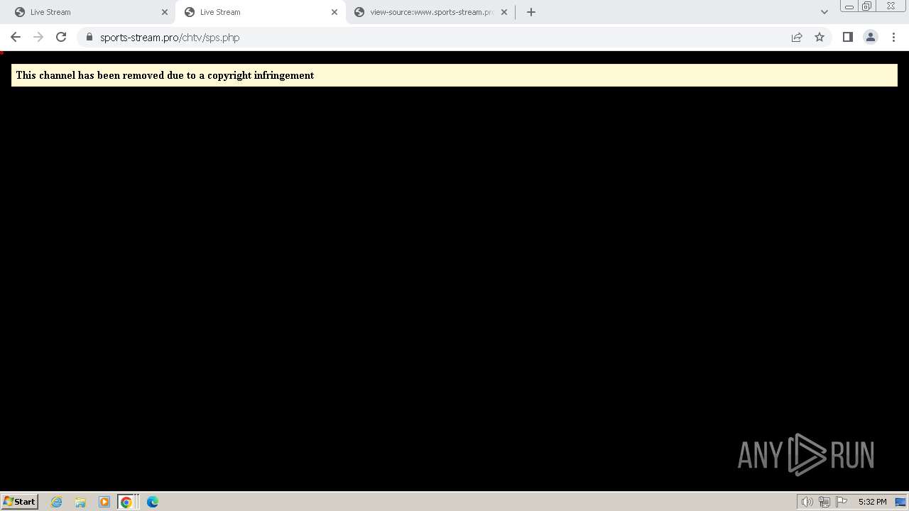Viewport: 909px width, 511px height.
Task: Bookmark this tab with the star icon
Action: 820,37
